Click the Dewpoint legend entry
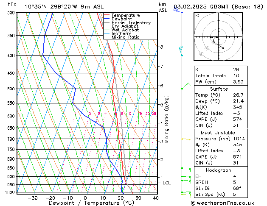This screenshot has height=206, width=267. tap(118, 19)
